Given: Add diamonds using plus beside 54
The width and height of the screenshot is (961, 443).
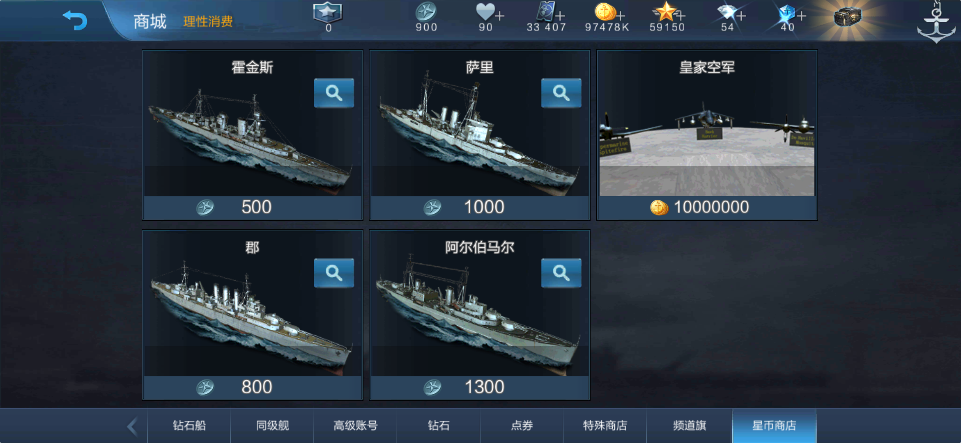Looking at the screenshot, I should click(x=741, y=16).
